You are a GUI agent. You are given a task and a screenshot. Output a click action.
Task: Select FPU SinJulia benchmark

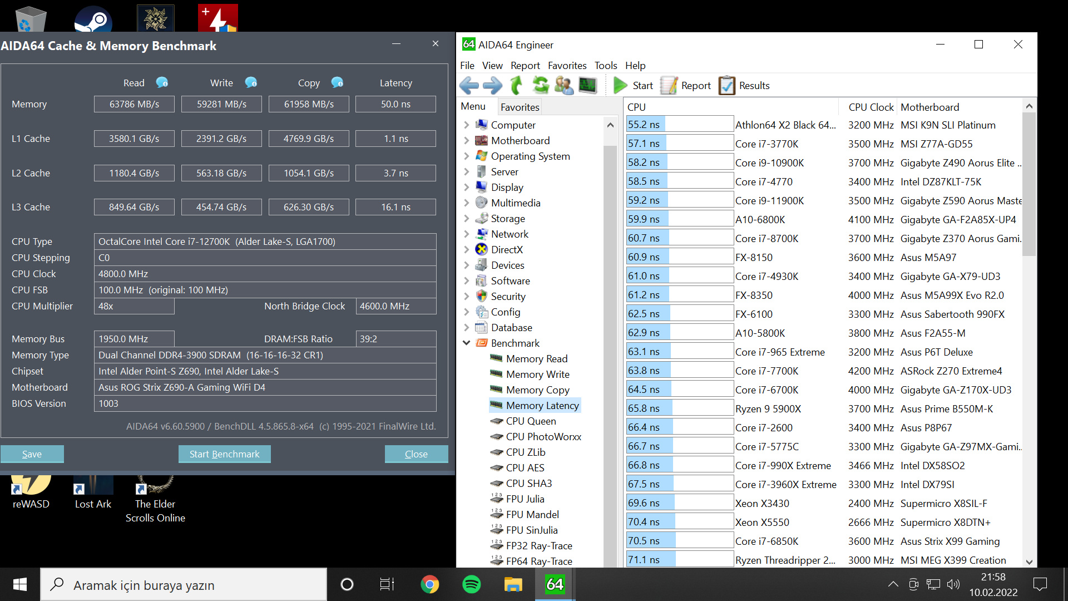pos(531,530)
